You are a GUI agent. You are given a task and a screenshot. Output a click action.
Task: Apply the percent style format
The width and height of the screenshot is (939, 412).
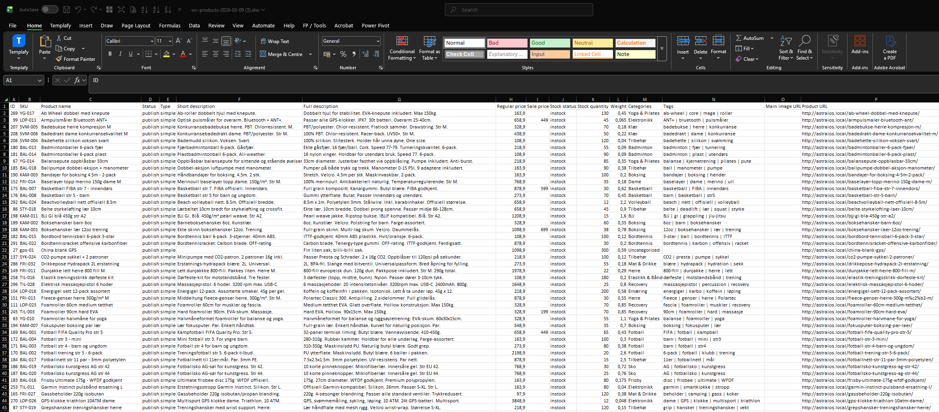click(x=343, y=54)
